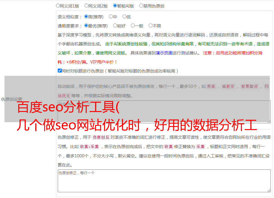Focus the 伪原创修正 textarea
This screenshot has height=198, width=274.
pos(164,181)
